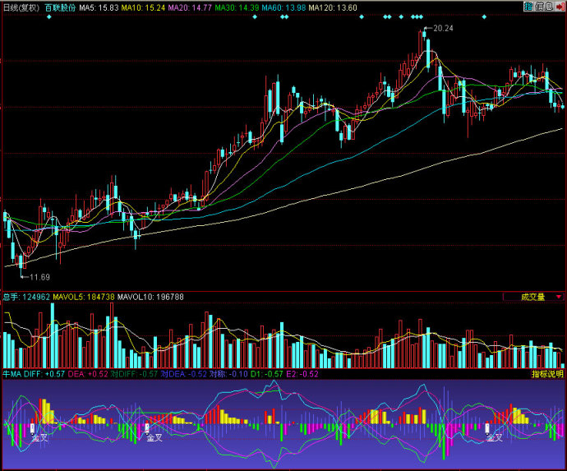Click the E2: -0.52 label
The image size is (567, 471).
point(302,374)
